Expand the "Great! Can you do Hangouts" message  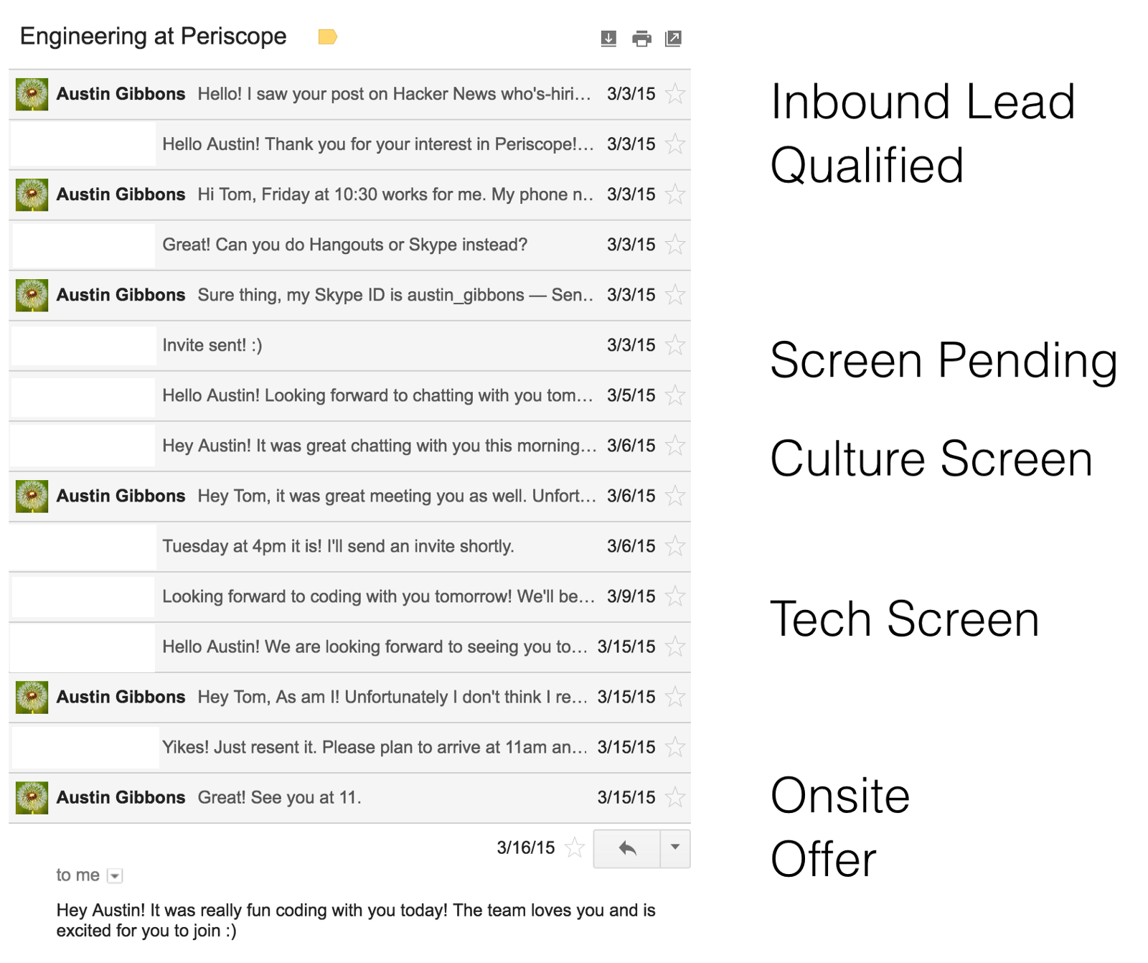[344, 245]
